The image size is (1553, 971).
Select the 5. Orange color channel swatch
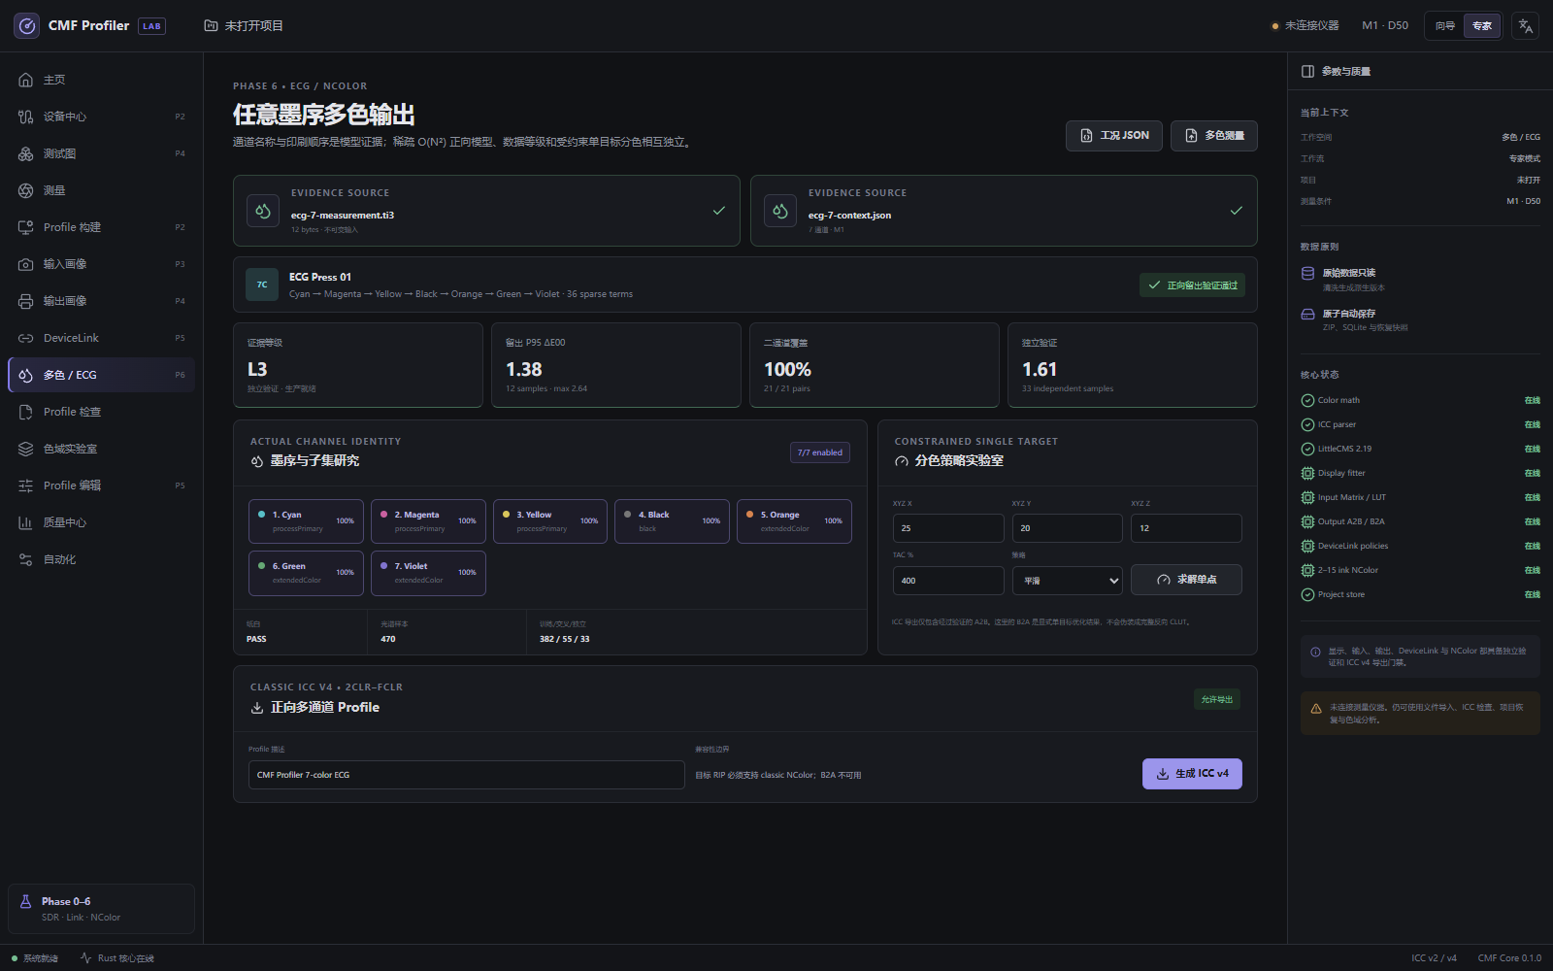click(749, 515)
